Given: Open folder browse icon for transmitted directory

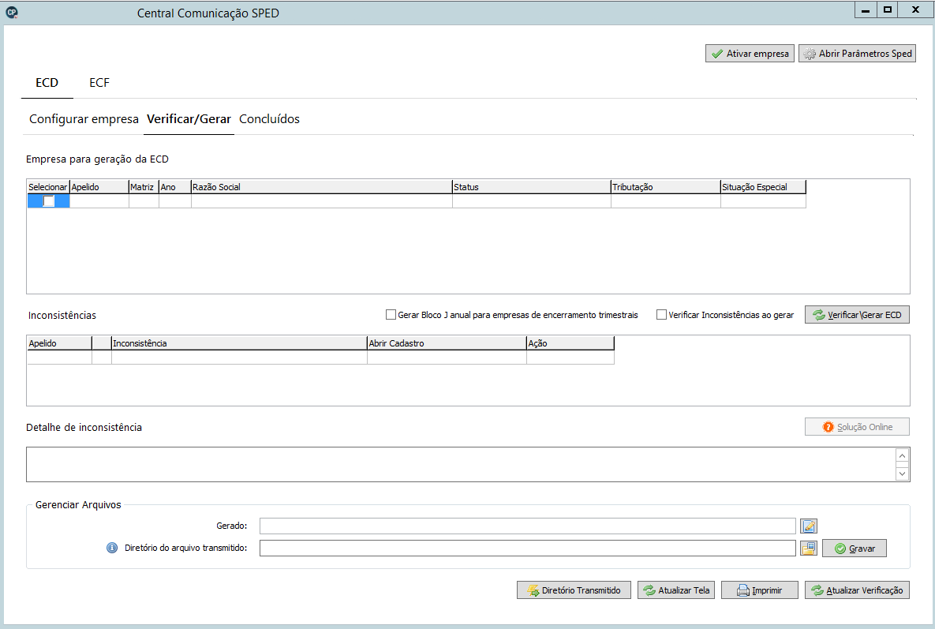Looking at the screenshot, I should click(x=809, y=548).
